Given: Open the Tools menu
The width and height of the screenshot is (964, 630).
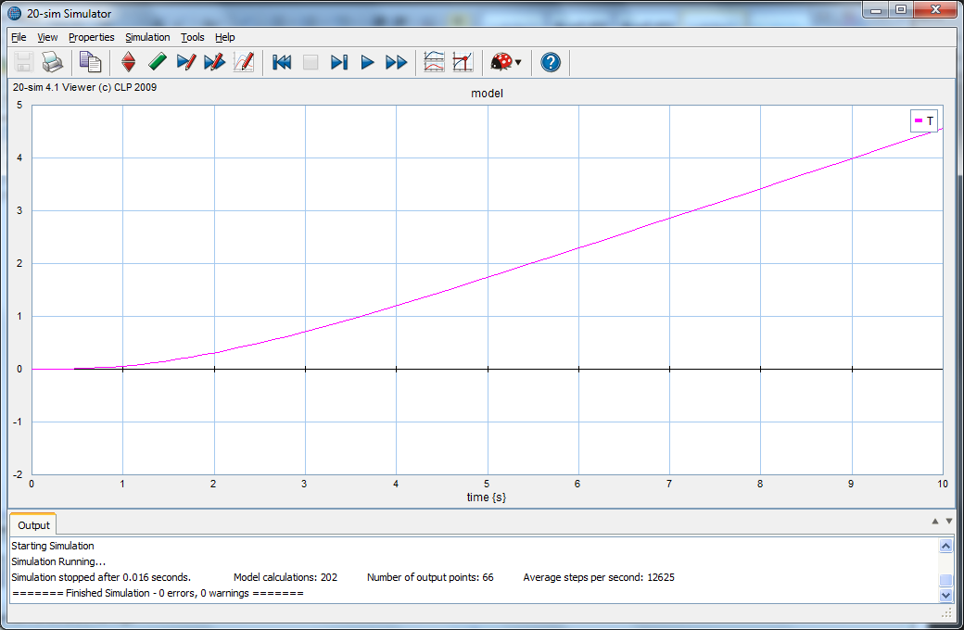Looking at the screenshot, I should click(193, 37).
